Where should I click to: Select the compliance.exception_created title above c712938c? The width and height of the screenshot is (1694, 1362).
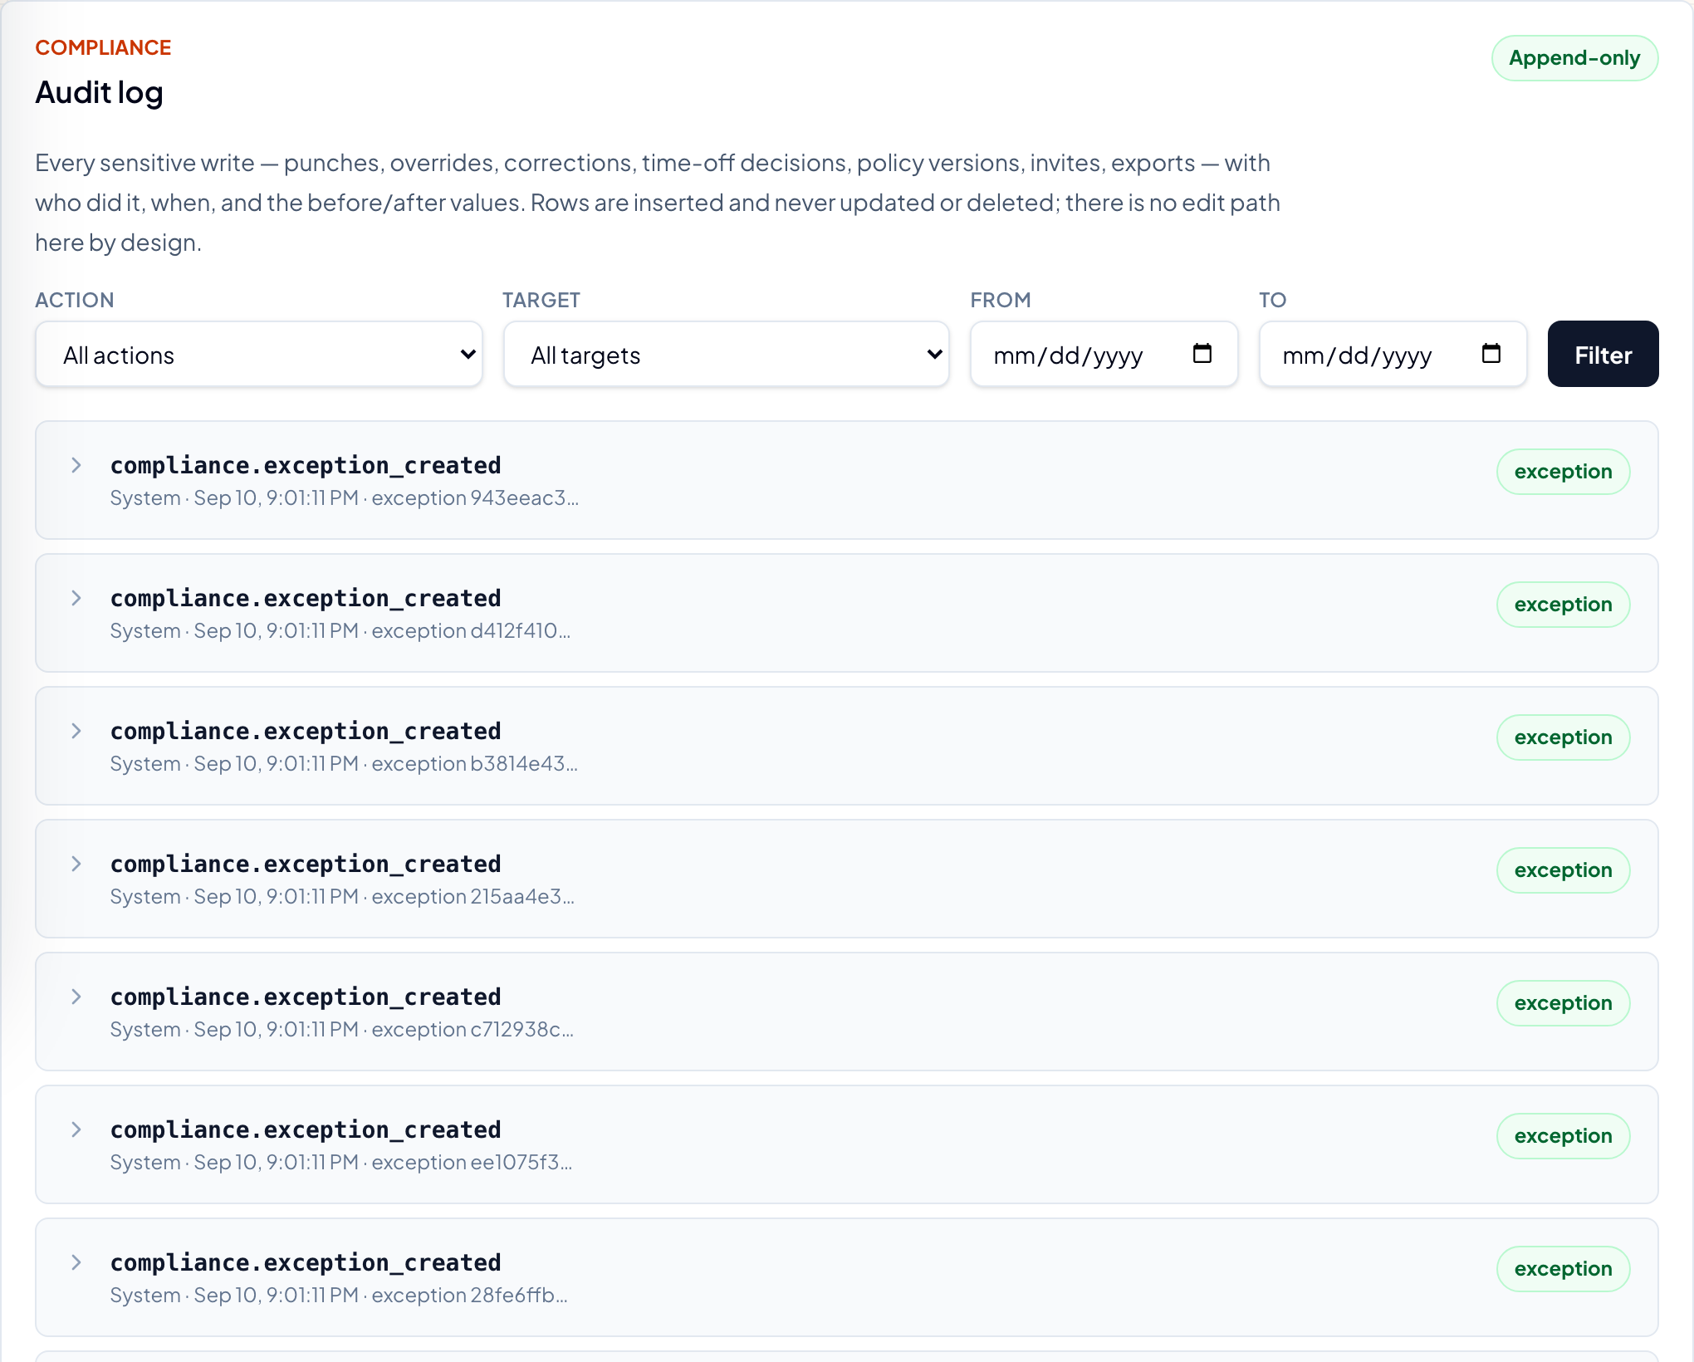pyautogui.click(x=306, y=997)
